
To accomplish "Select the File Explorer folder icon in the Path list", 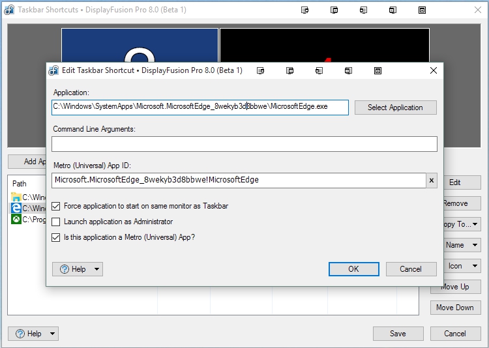I will pyautogui.click(x=16, y=197).
